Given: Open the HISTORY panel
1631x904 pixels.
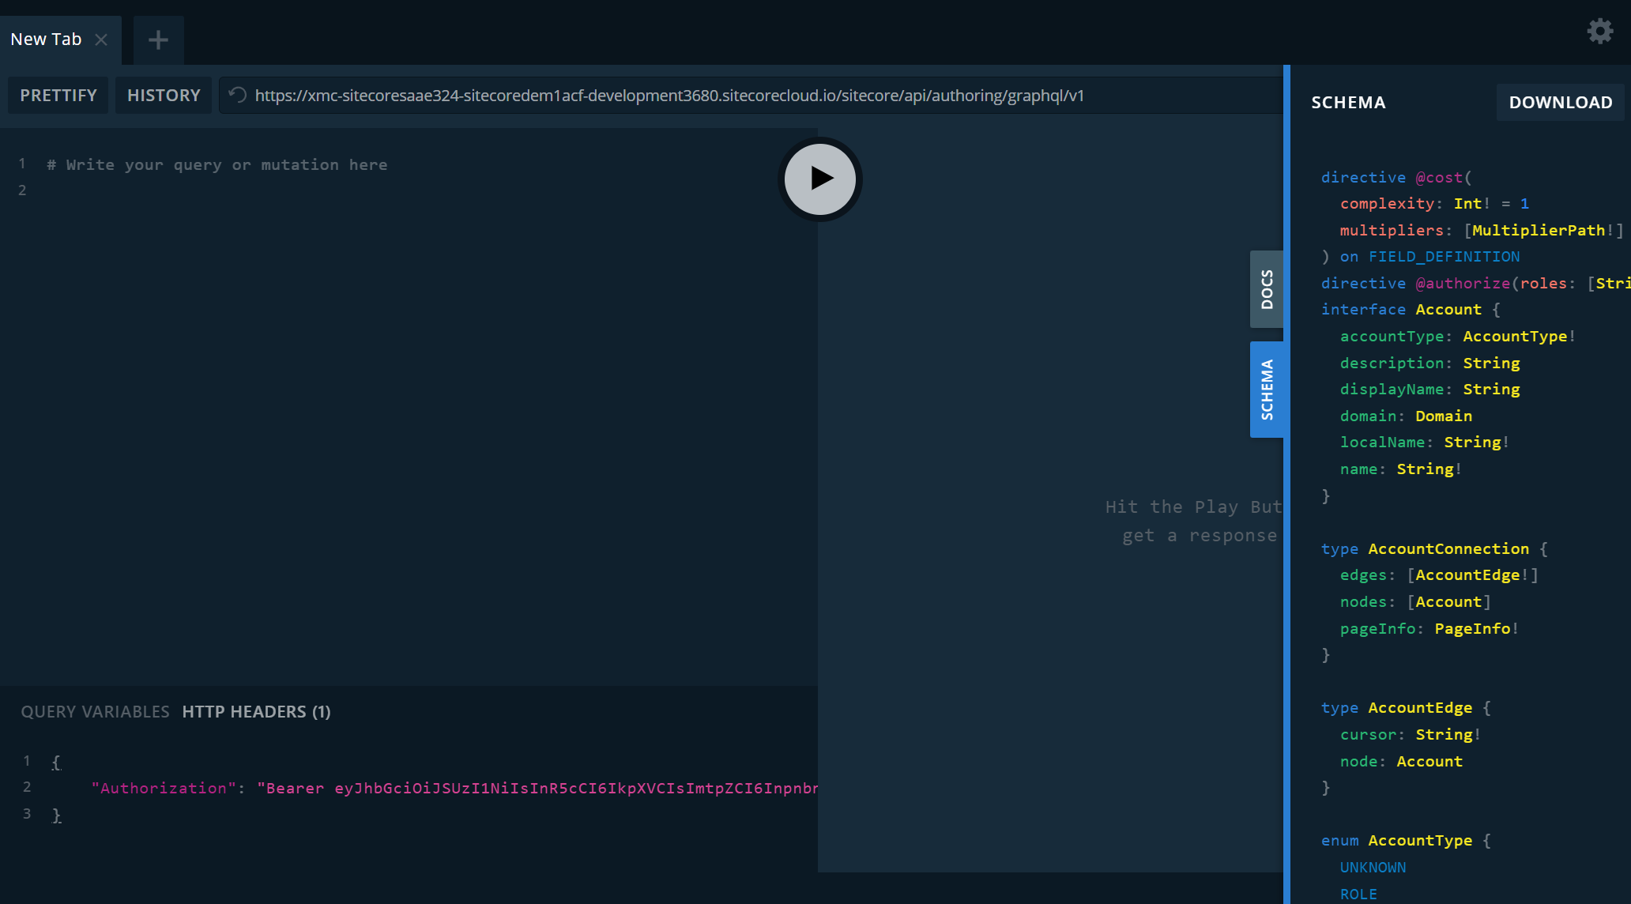Looking at the screenshot, I should pos(164,96).
